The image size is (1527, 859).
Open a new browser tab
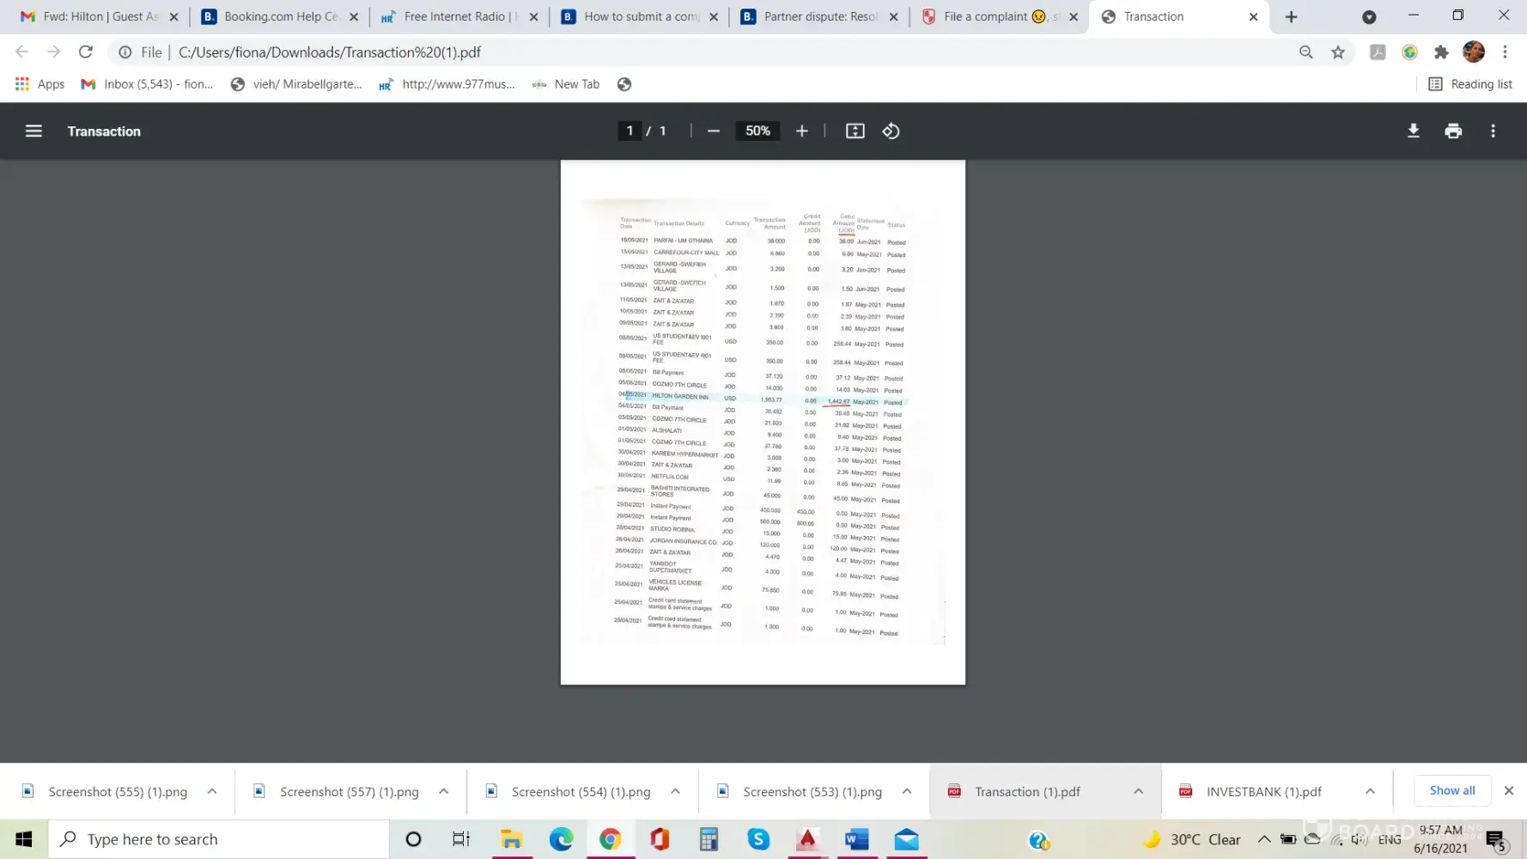pyautogui.click(x=1291, y=16)
